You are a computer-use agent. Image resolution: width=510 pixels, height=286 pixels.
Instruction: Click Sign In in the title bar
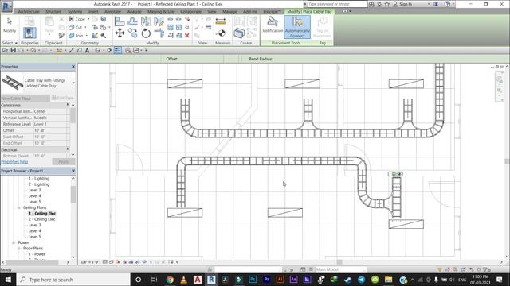point(406,4)
